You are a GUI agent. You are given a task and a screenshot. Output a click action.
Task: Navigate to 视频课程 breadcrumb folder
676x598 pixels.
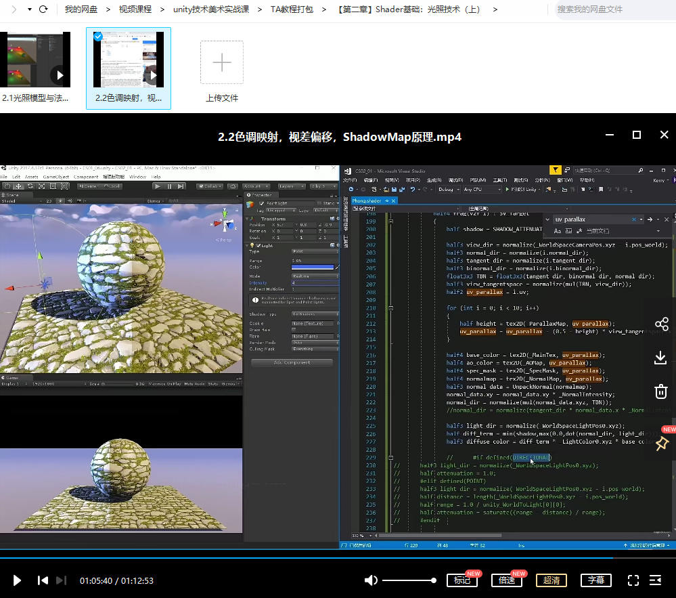click(x=135, y=9)
